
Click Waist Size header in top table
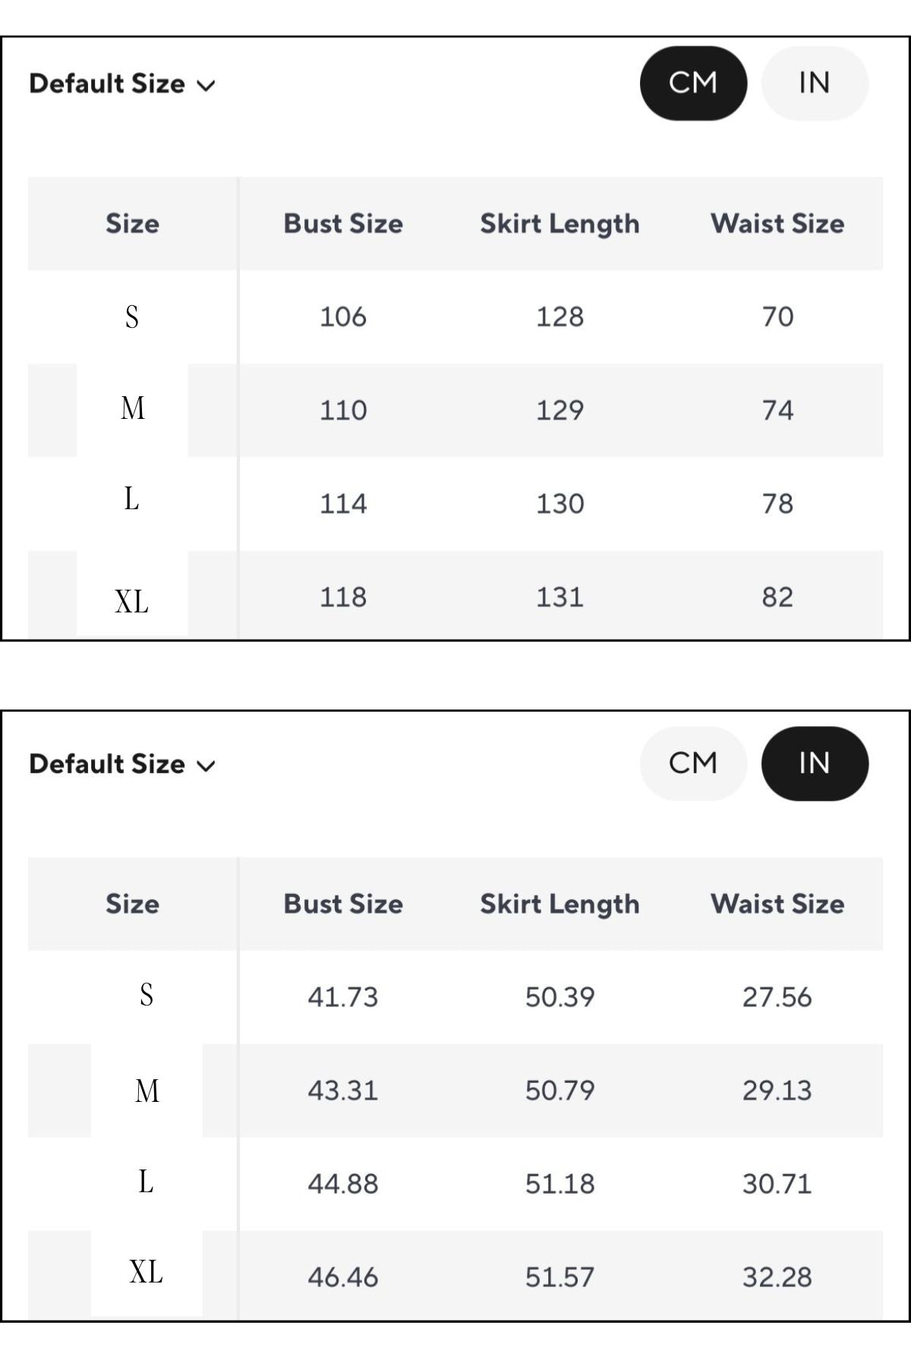coord(777,224)
